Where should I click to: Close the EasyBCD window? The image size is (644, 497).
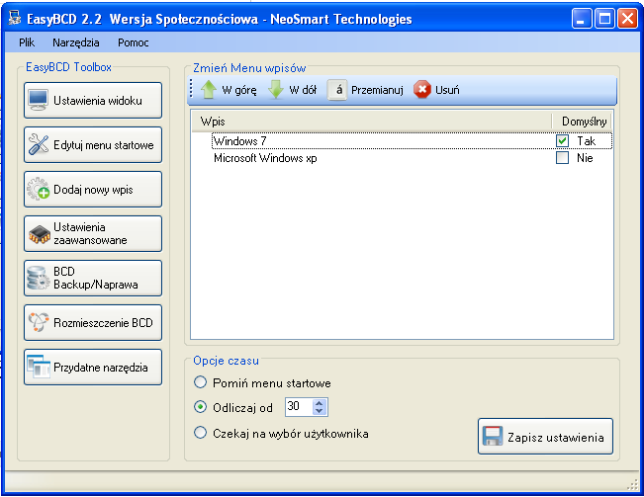tap(627, 19)
